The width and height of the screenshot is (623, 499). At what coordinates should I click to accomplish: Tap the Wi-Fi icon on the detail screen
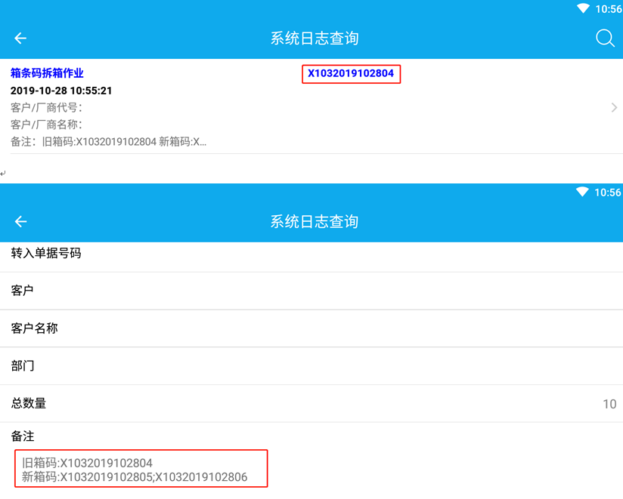[583, 193]
